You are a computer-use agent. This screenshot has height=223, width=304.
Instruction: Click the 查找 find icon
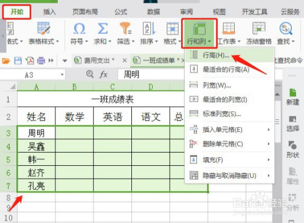(x=286, y=28)
